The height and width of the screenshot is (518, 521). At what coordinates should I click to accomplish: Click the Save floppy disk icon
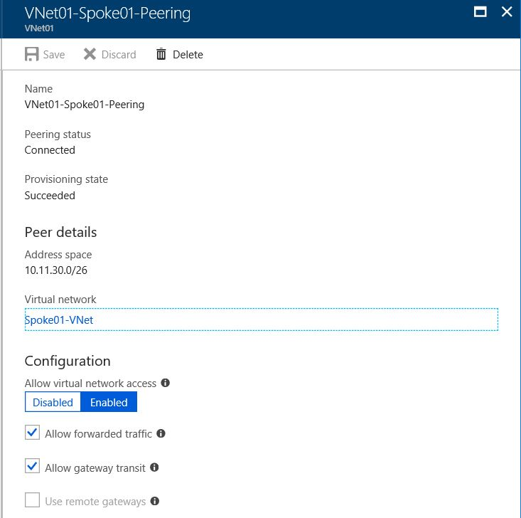[31, 54]
